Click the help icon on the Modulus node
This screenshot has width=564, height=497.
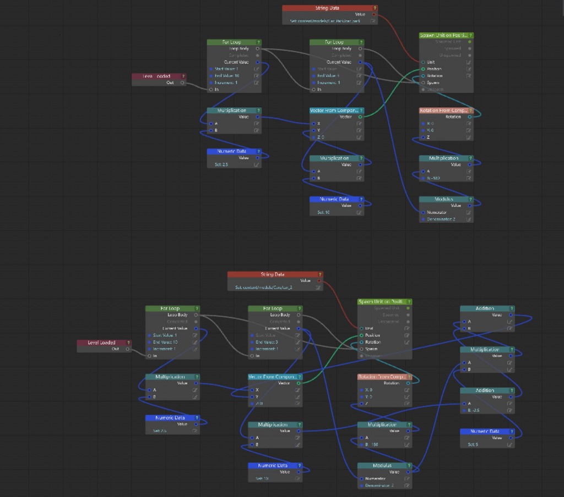click(470, 199)
